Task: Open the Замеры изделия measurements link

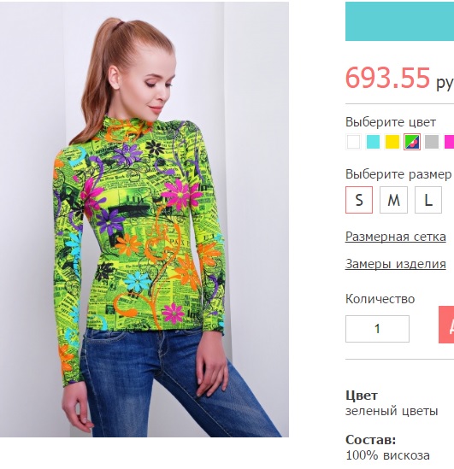Action: 395,264
